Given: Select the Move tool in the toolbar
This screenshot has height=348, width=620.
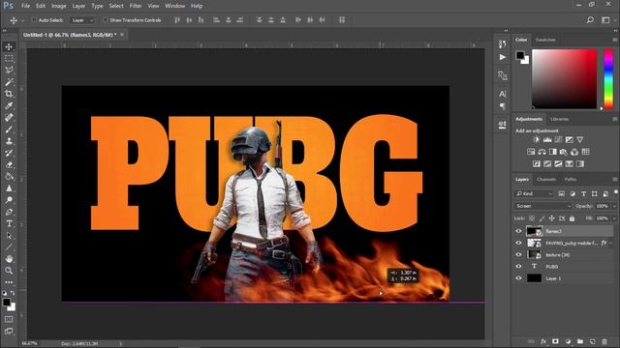Looking at the screenshot, I should [x=9, y=46].
